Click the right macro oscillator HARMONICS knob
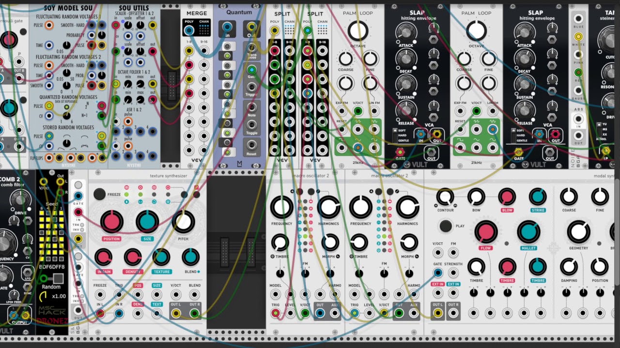The image size is (620, 348). [408, 207]
